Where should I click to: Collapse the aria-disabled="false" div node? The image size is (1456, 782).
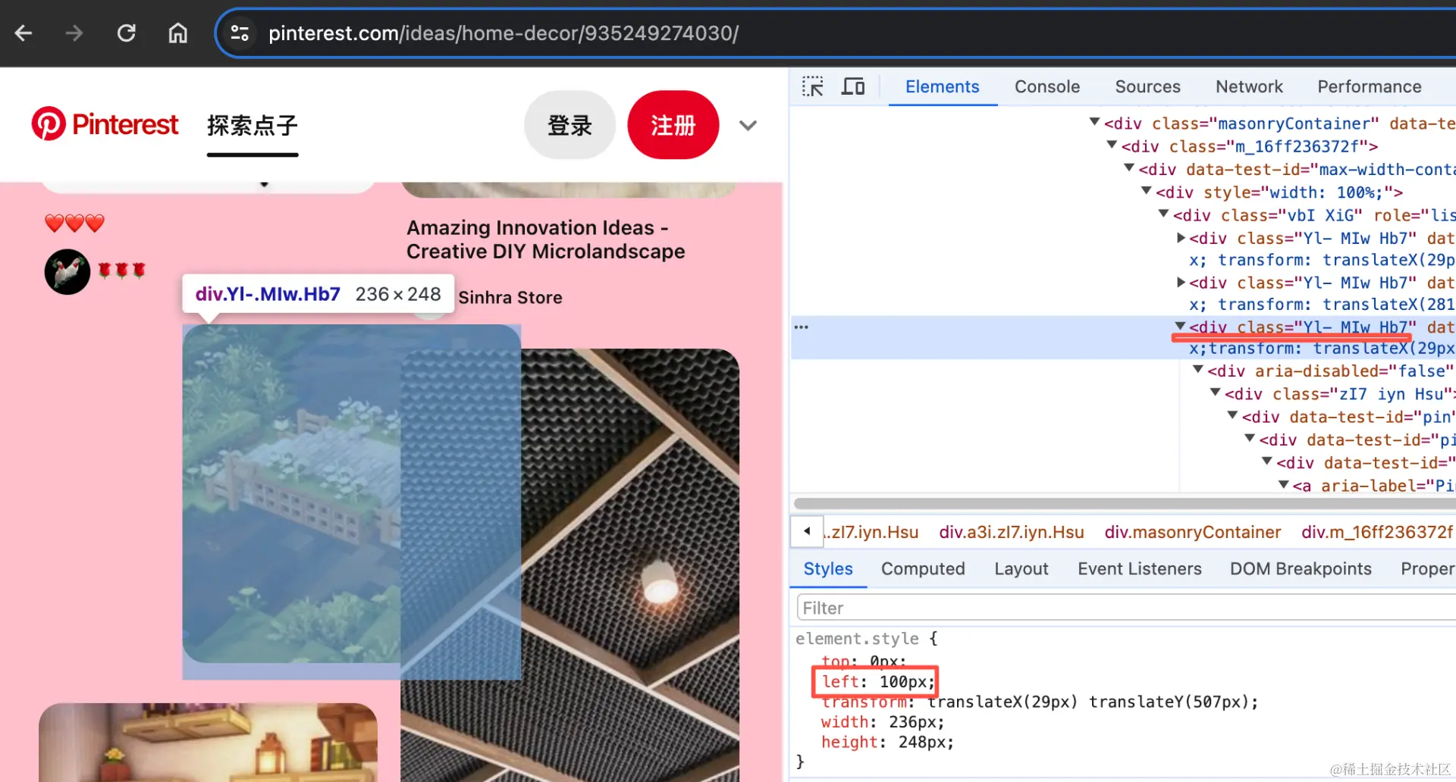point(1198,370)
